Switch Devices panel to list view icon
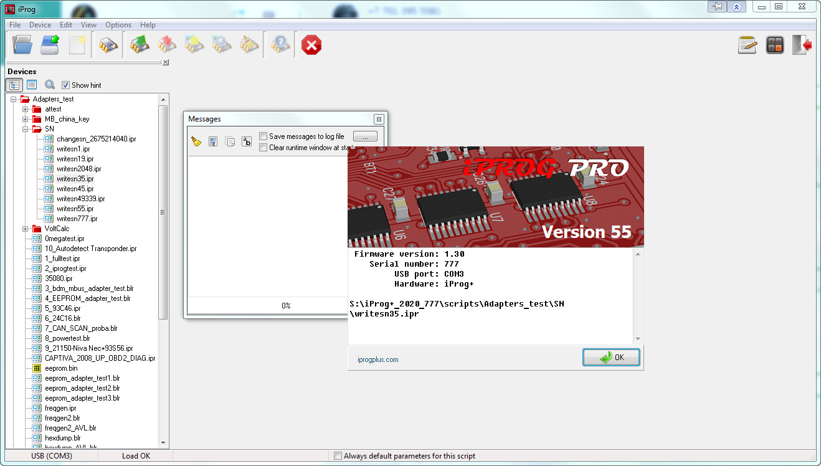The image size is (821, 466). pyautogui.click(x=32, y=85)
